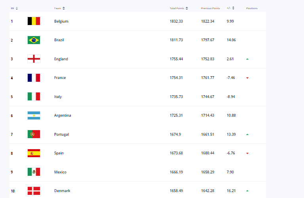Click the France flag icon
Screen dimensions: 304x198
coord(34,78)
